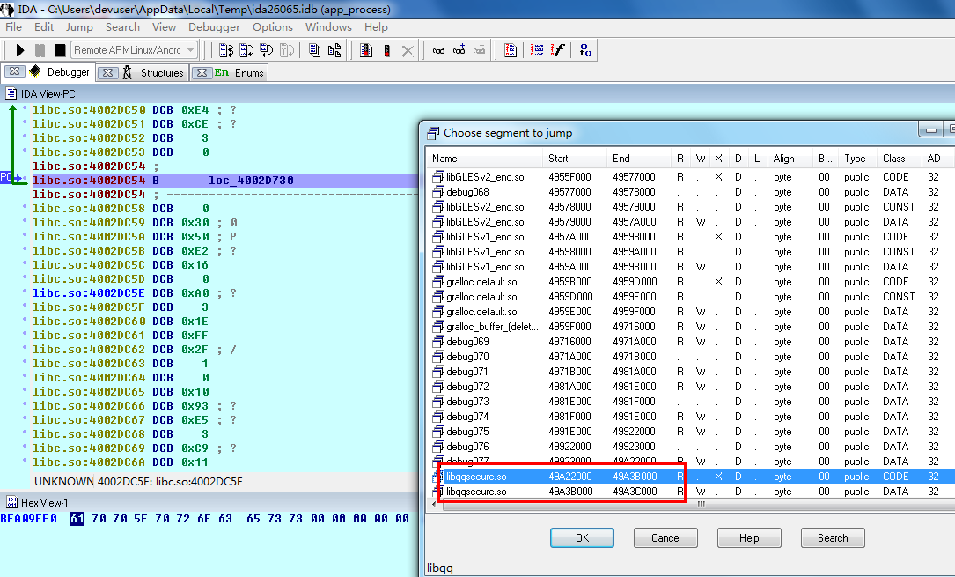Click the stack trace icon
The width and height of the screenshot is (955, 577).
(585, 50)
